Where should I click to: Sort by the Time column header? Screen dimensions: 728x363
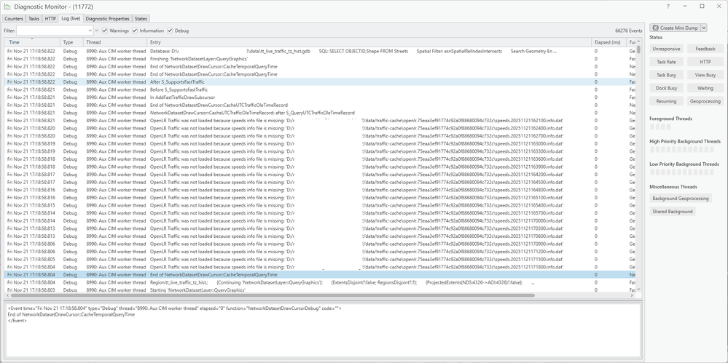pos(32,42)
